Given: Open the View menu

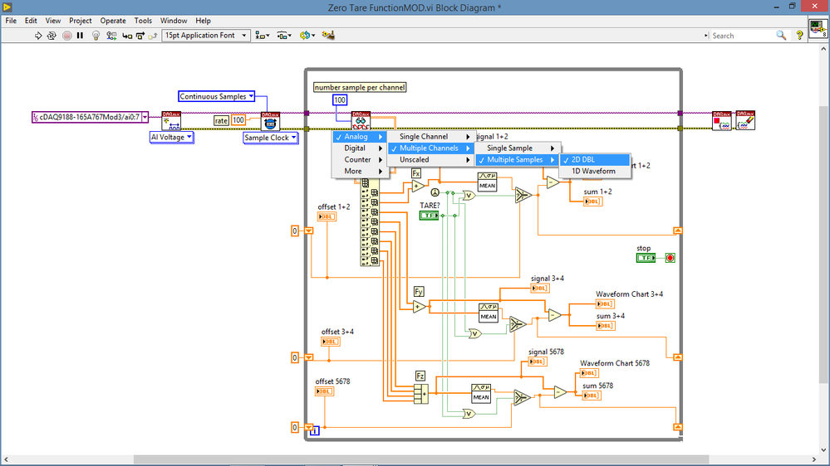Looking at the screenshot, I should [x=53, y=21].
